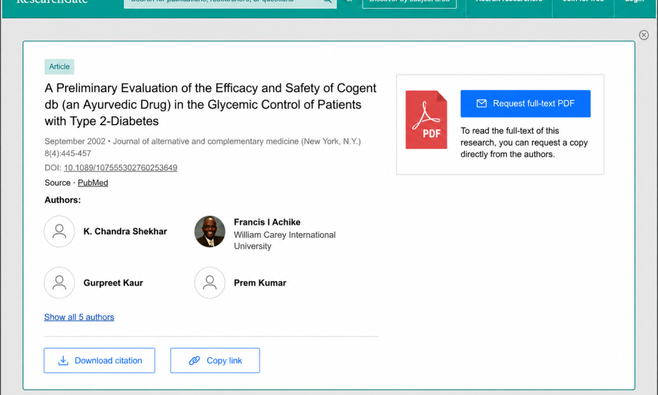This screenshot has width=658, height=395.
Task: Expand Show all 5 authors
Action: tap(79, 317)
